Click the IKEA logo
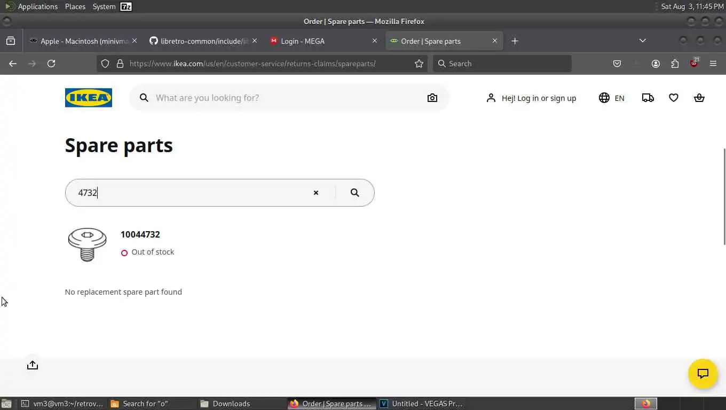Image resolution: width=726 pixels, height=410 pixels. (89, 98)
